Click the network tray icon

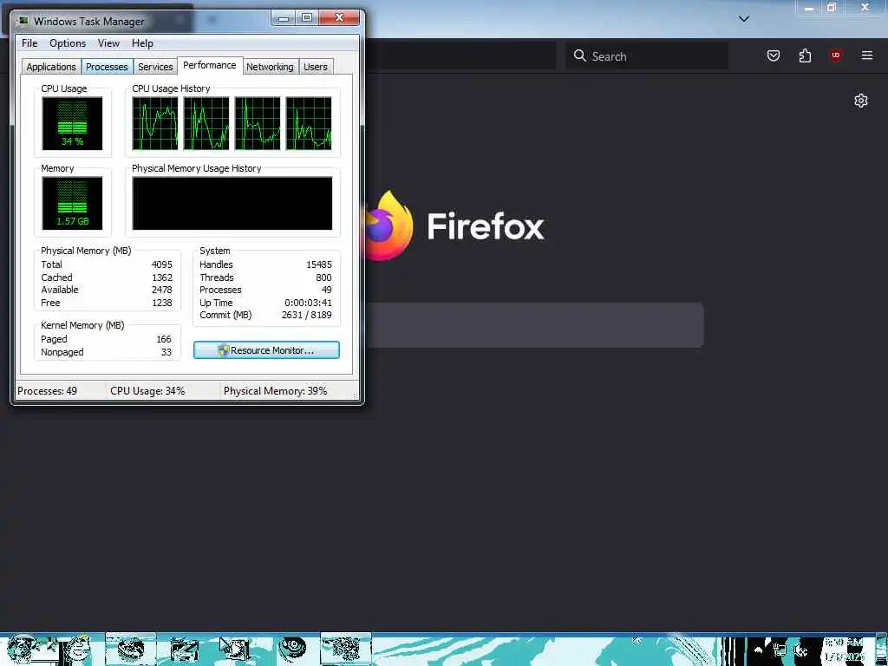(x=780, y=650)
